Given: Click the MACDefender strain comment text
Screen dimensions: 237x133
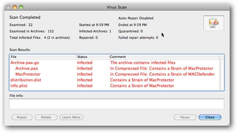Looking at the screenshot, I should coord(162,74).
